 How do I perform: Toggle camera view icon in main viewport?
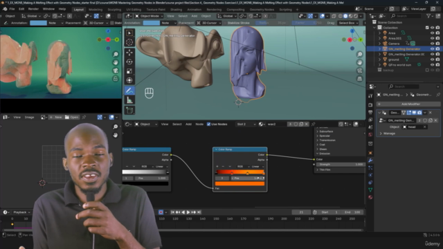pos(359,71)
